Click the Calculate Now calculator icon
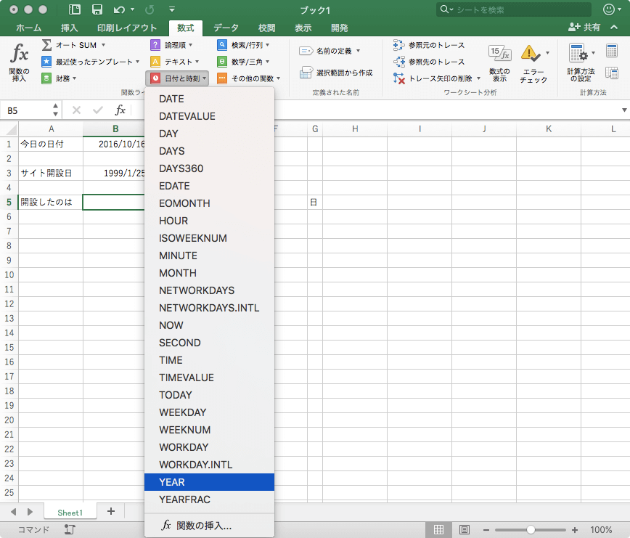Image resolution: width=630 pixels, height=538 pixels. point(612,51)
